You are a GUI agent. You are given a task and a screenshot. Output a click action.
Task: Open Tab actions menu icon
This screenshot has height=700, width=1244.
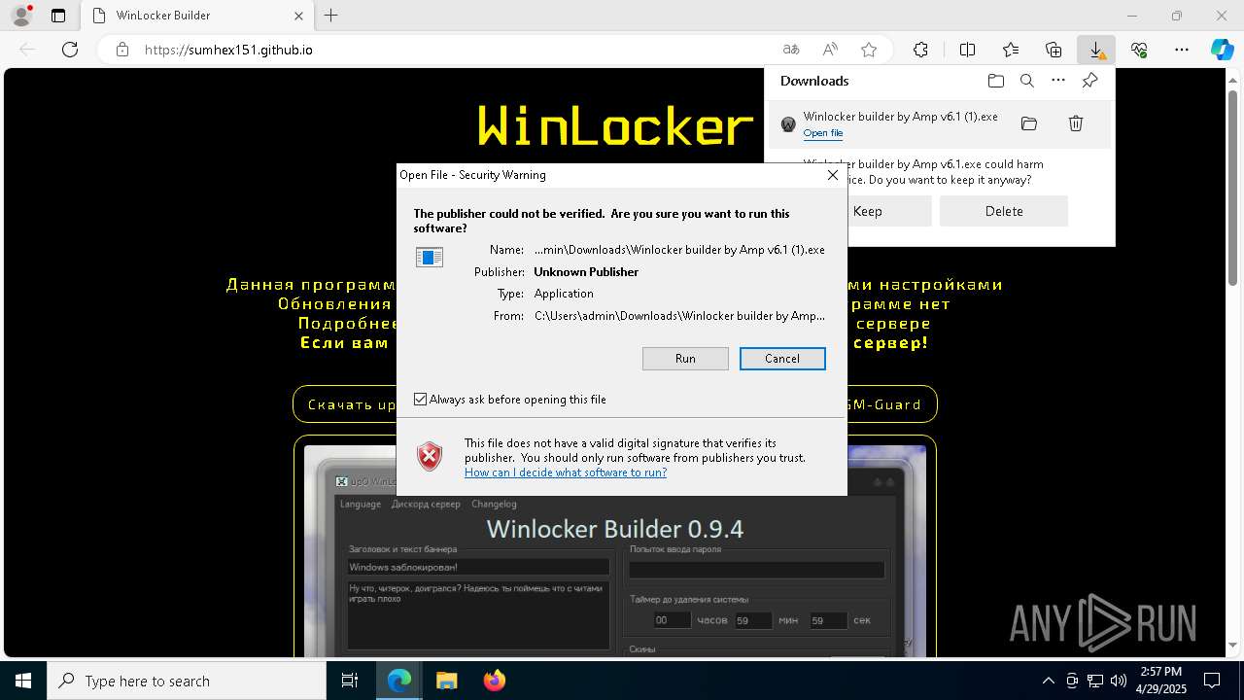[58, 16]
